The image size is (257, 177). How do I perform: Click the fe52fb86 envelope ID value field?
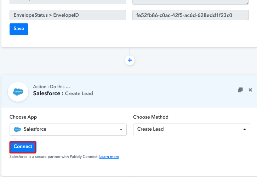pyautogui.click(x=190, y=15)
